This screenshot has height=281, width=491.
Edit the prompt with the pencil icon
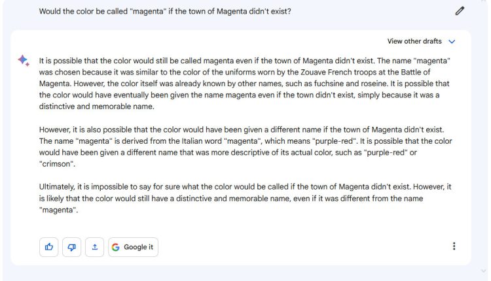[460, 11]
